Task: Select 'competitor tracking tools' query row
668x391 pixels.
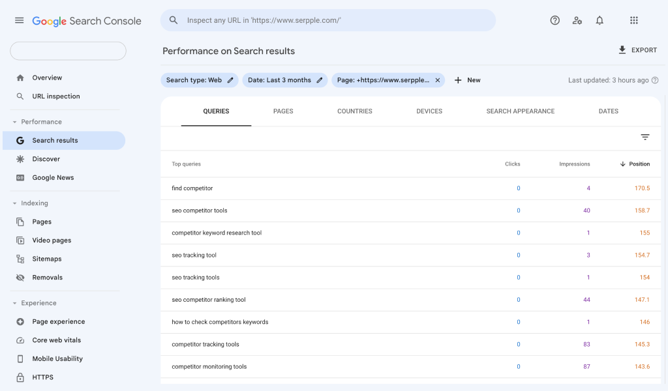Action: pyautogui.click(x=411, y=344)
